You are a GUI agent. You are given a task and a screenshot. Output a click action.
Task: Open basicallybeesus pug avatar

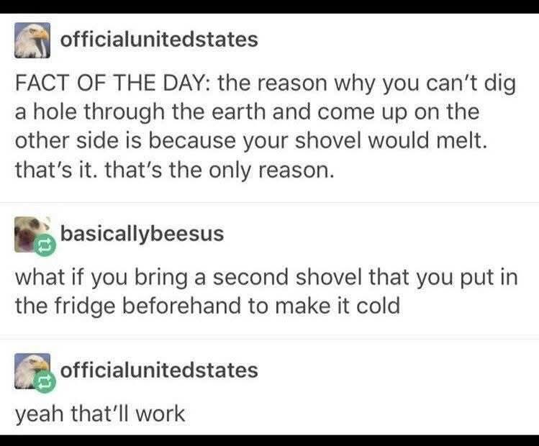pos(30,235)
